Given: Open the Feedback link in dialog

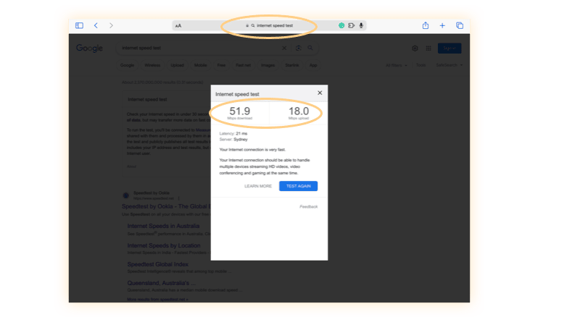Looking at the screenshot, I should click(x=309, y=207).
